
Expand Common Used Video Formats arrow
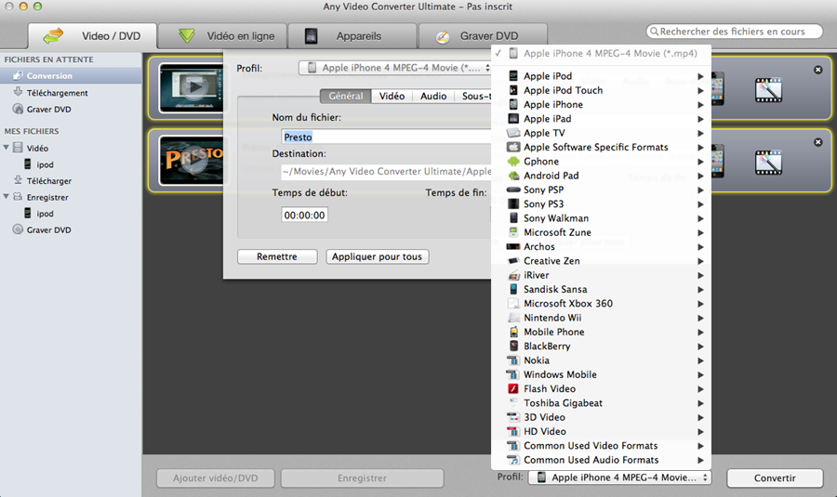[x=700, y=446]
